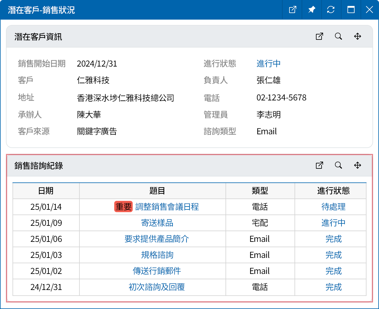
Task: Open window in new tab from title bar
Action: [x=292, y=10]
